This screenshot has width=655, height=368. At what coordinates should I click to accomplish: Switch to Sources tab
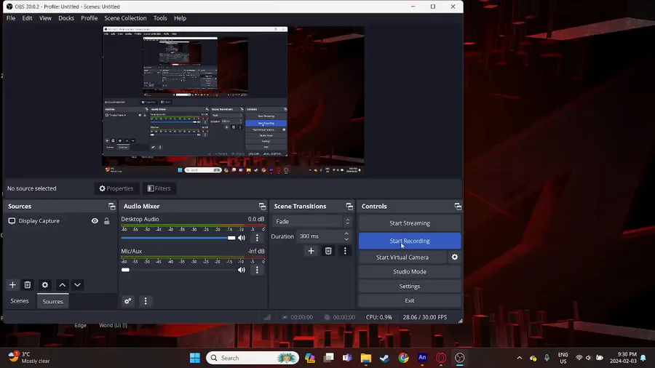click(x=52, y=301)
